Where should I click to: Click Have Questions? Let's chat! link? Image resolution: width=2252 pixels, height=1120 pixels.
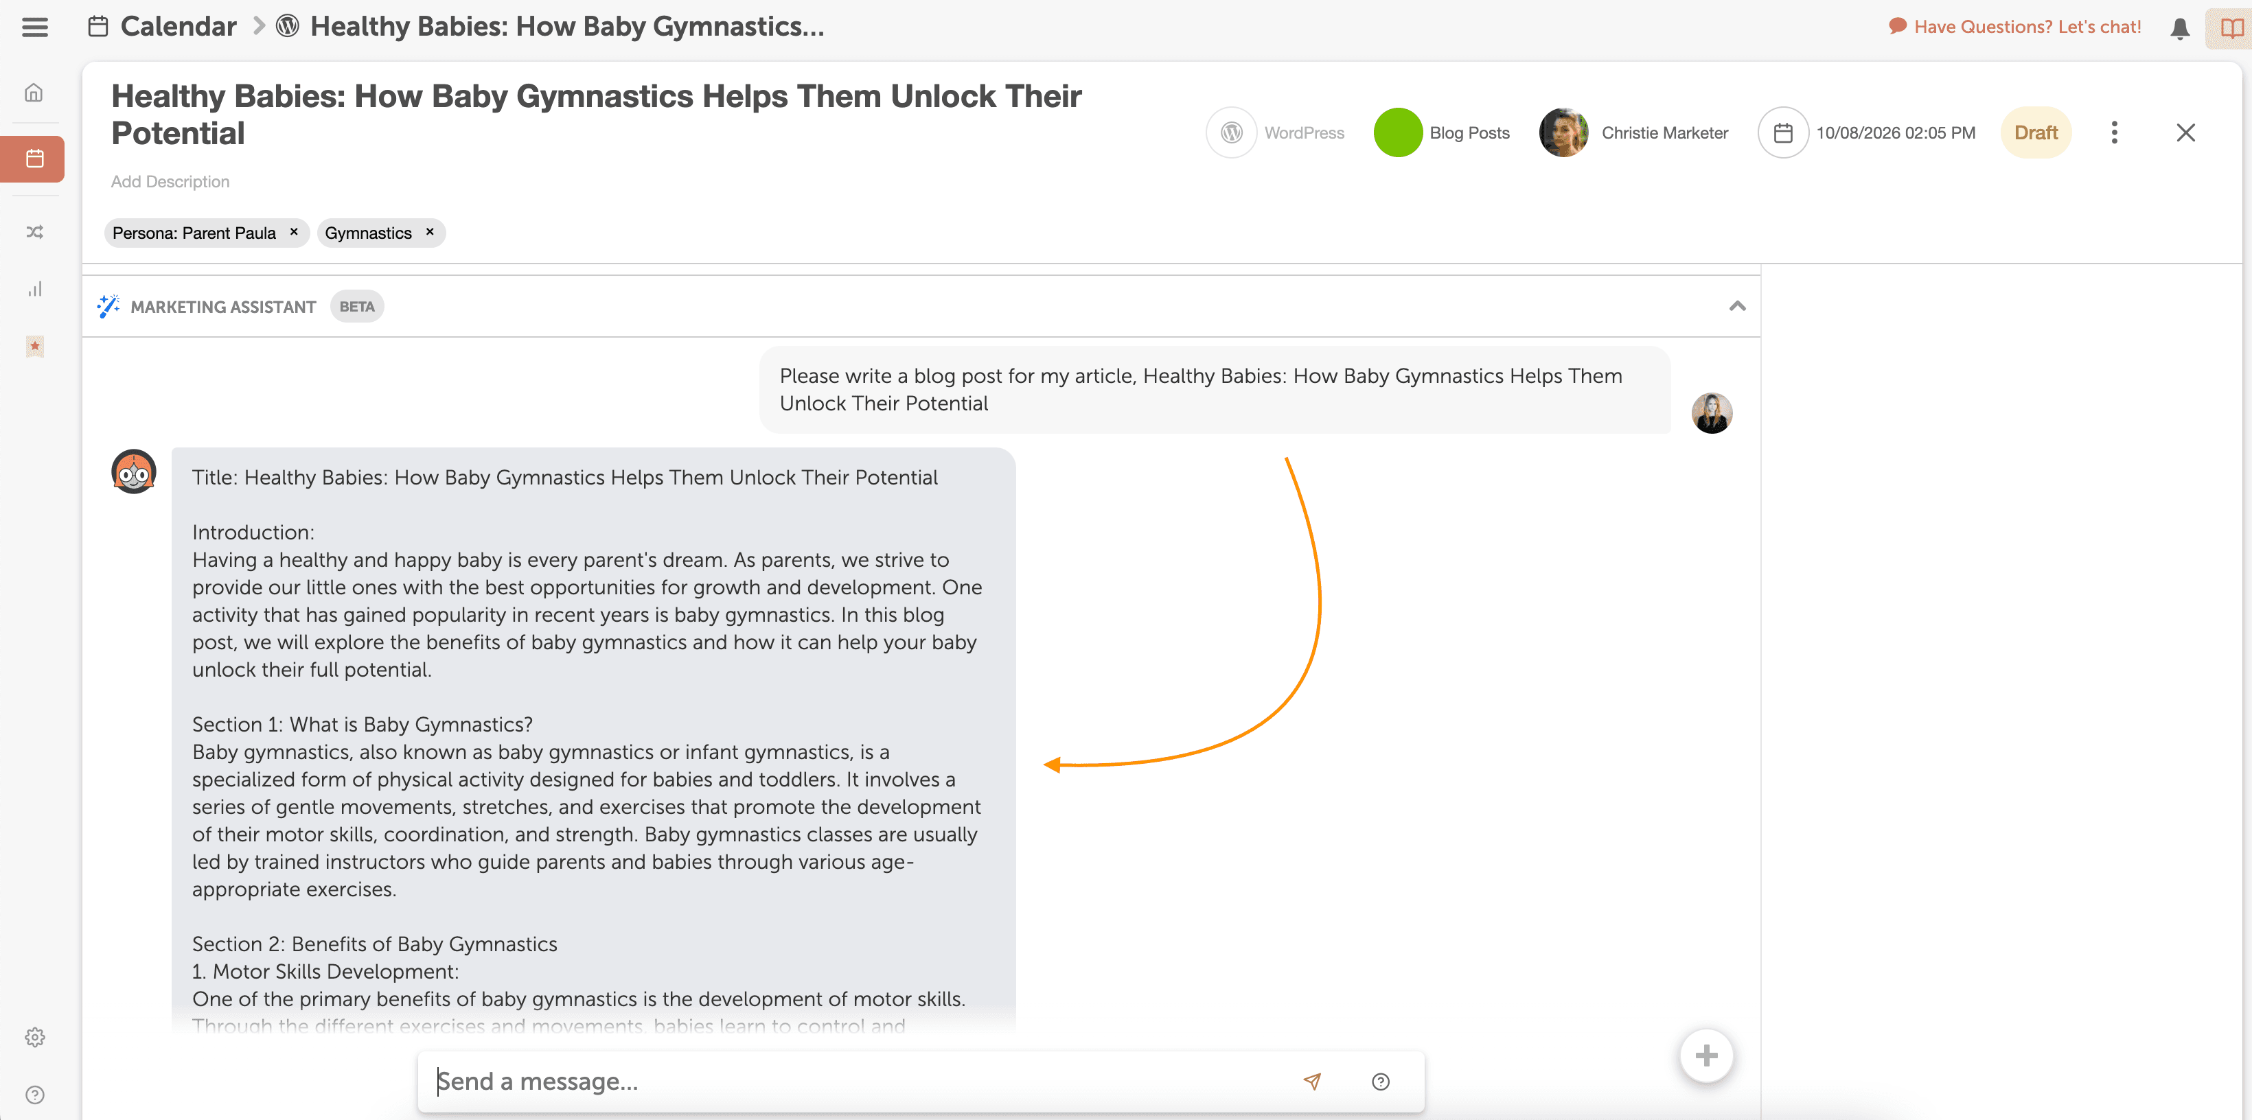pyautogui.click(x=2025, y=26)
